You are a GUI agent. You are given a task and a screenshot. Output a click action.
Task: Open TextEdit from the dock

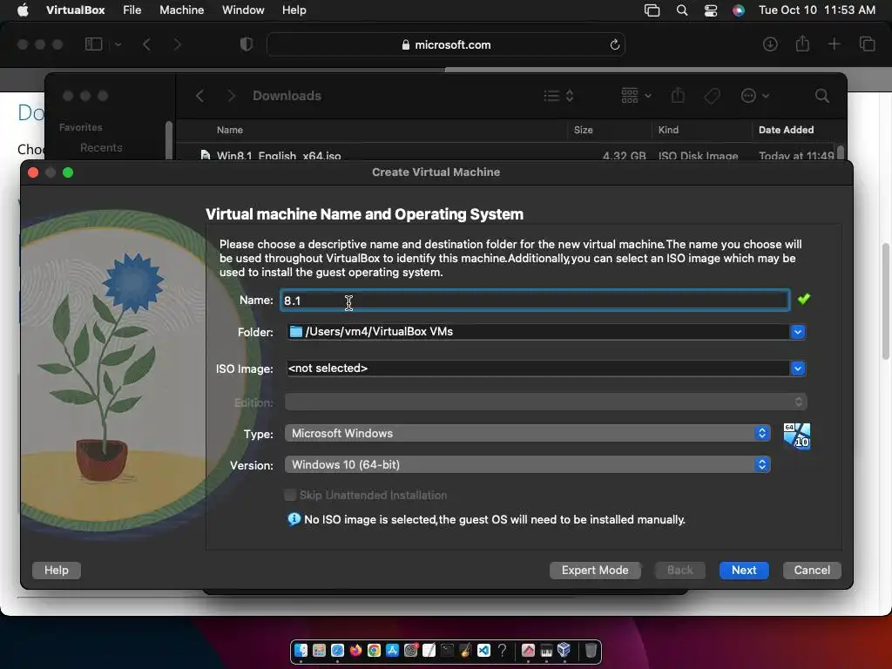[x=429, y=650]
